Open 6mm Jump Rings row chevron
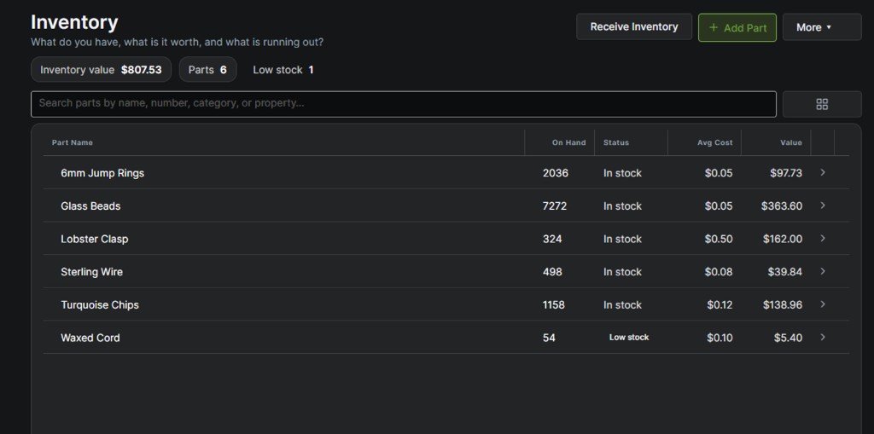Screen dimensions: 874x434 point(823,173)
